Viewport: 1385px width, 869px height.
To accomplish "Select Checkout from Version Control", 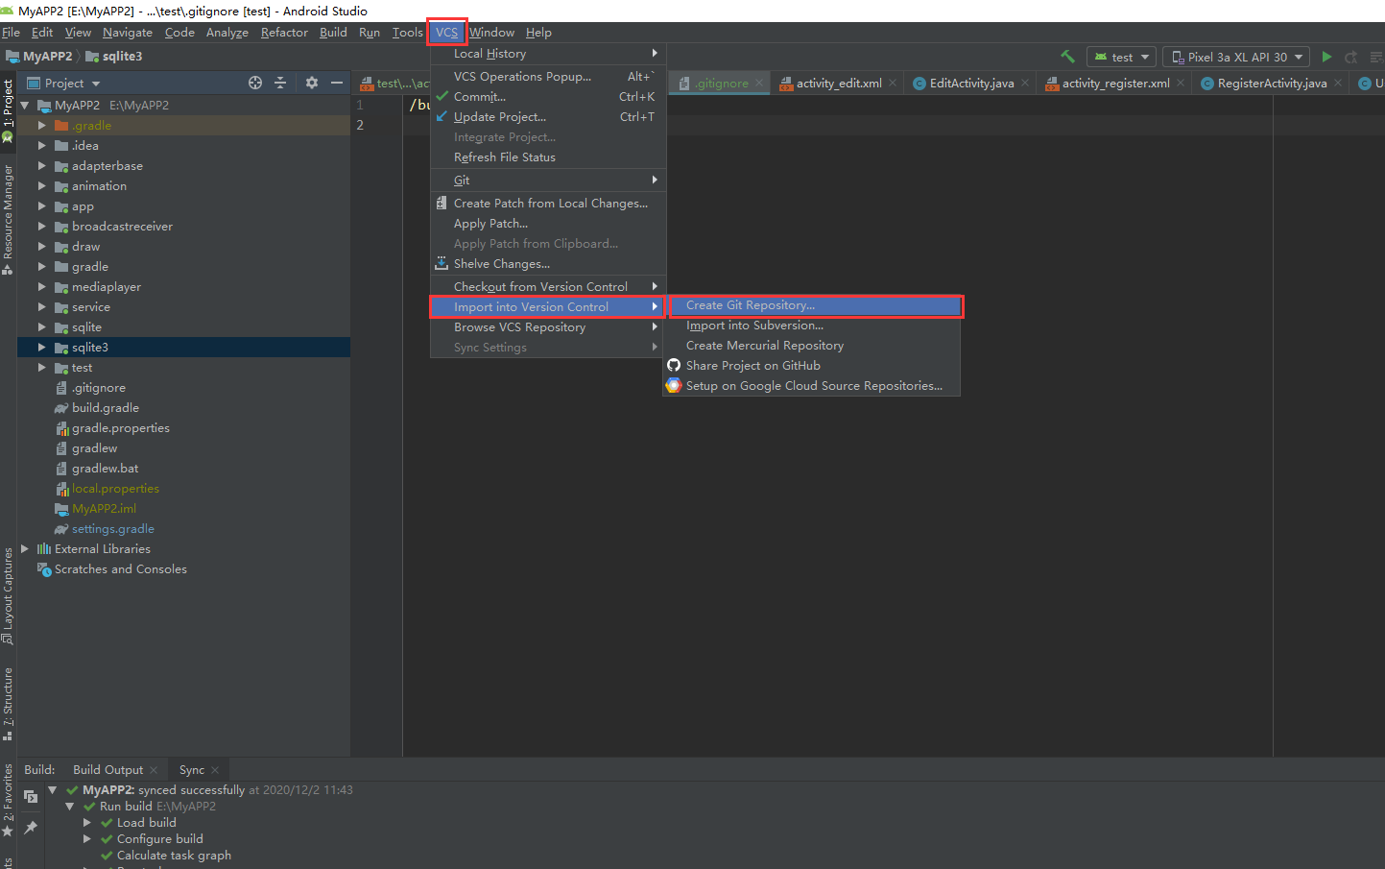I will tap(547, 286).
